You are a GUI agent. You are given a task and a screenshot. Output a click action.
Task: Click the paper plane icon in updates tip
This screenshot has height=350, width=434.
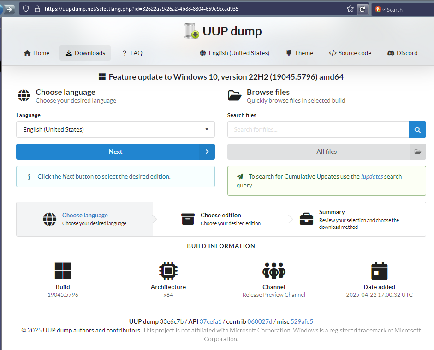coord(240,176)
